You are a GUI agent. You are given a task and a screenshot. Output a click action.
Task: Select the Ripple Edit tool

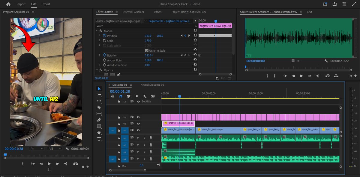tap(99, 101)
